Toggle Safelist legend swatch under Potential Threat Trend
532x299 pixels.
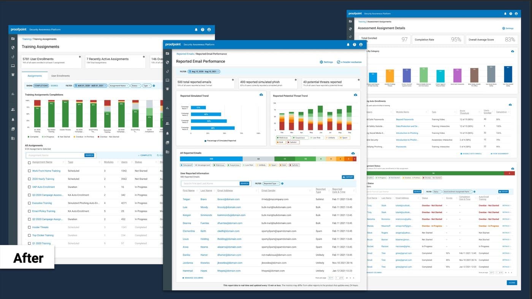pyautogui.click(x=293, y=142)
